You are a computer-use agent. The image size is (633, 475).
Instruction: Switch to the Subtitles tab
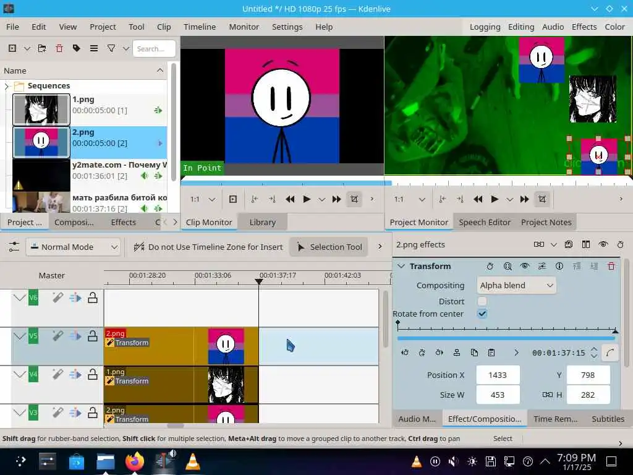pyautogui.click(x=608, y=419)
